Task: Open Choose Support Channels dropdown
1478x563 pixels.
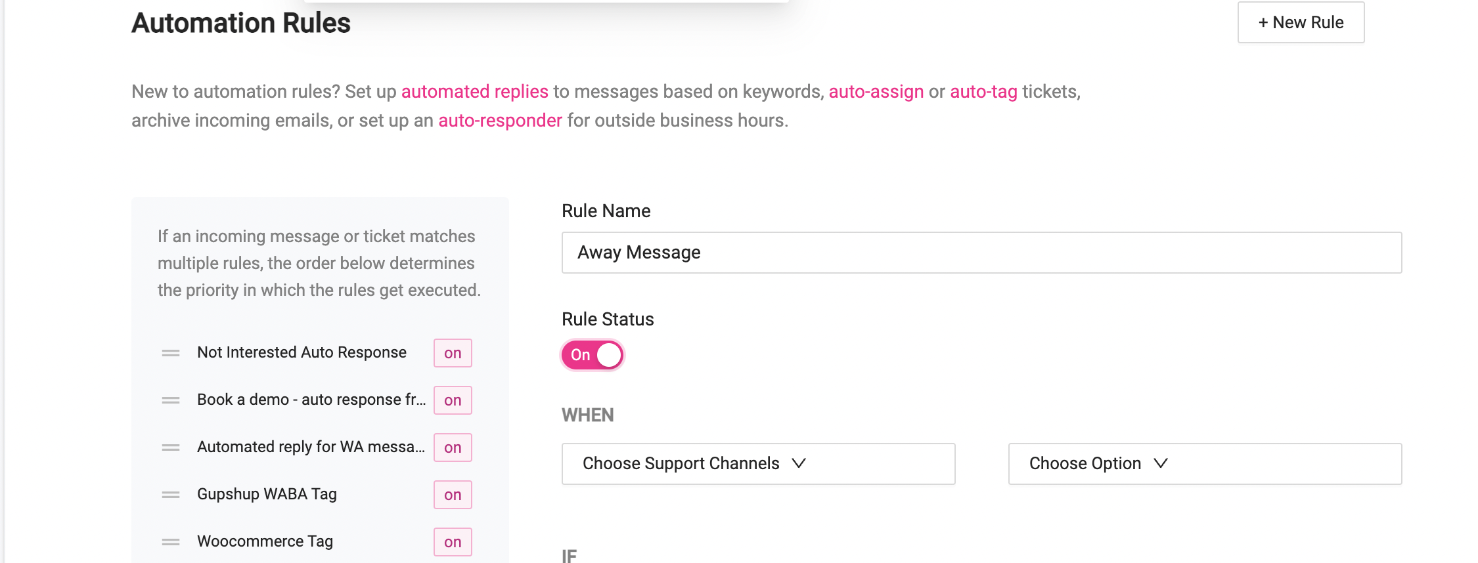Action: point(758,464)
